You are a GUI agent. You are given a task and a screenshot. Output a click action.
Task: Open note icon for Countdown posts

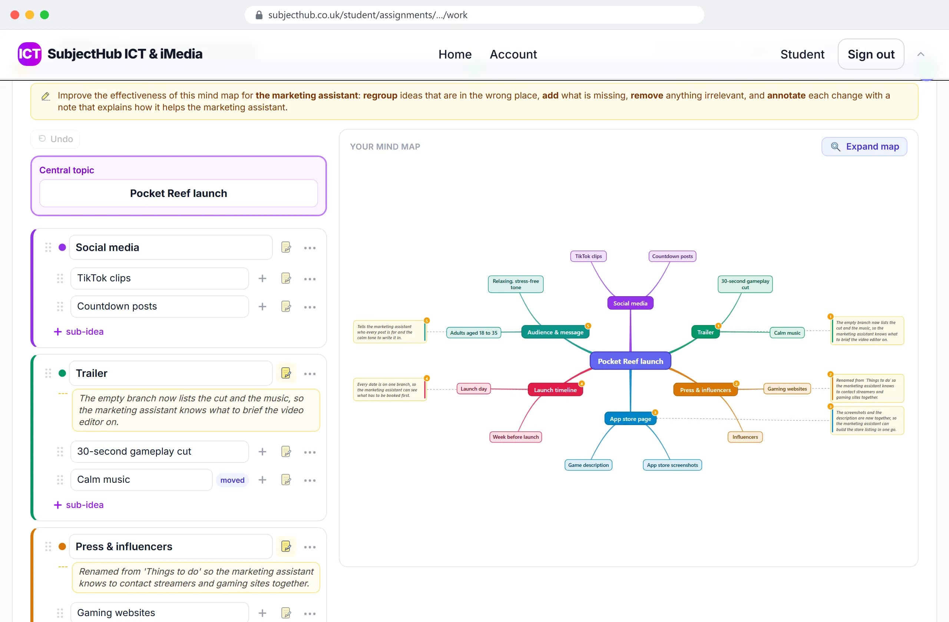click(x=286, y=307)
